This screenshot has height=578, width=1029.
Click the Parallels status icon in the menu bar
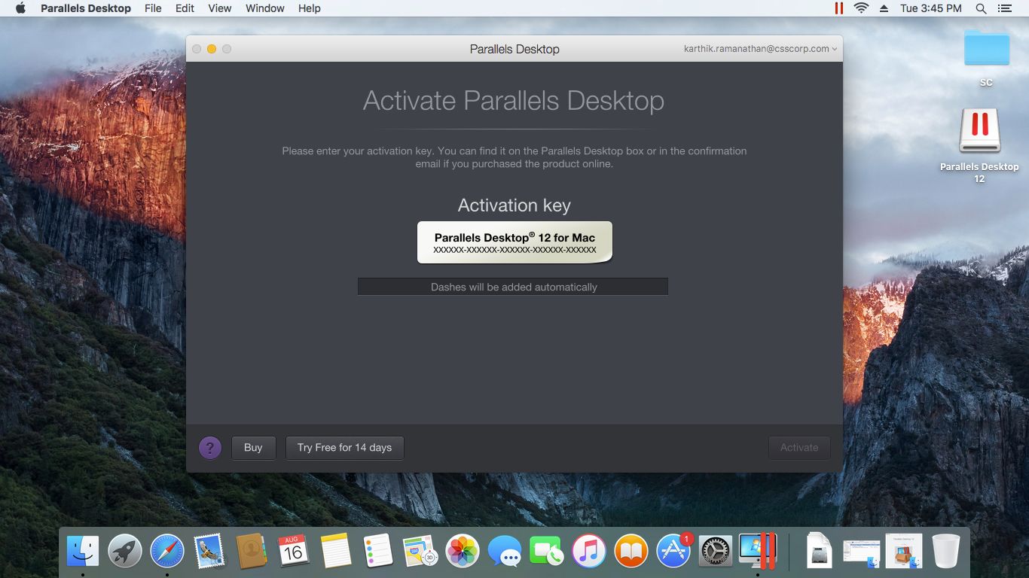click(838, 8)
